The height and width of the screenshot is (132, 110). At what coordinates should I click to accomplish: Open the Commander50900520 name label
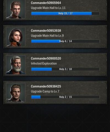click(46, 59)
